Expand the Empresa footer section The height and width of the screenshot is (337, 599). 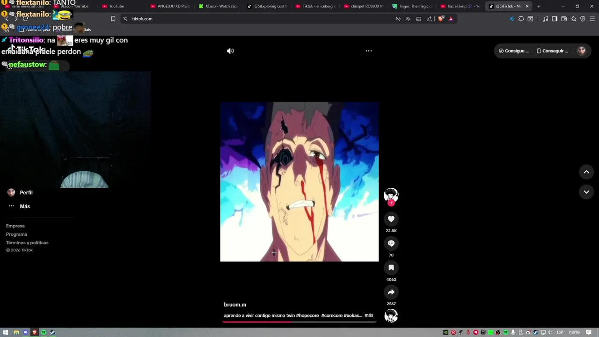tap(15, 226)
